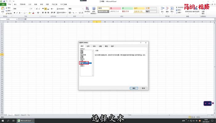
Task: Toggle Underline formatting in the ribbon
Action: pyautogui.click(x=20, y=13)
